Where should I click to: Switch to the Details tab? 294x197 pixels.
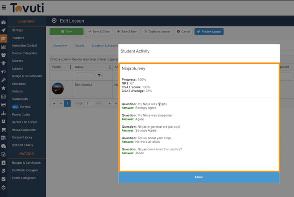pos(79,46)
